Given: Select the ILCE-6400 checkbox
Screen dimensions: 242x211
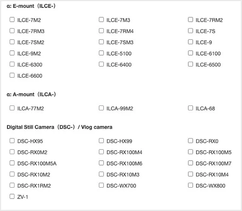Looking at the screenshot, I should pyautogui.click(x=101, y=64).
